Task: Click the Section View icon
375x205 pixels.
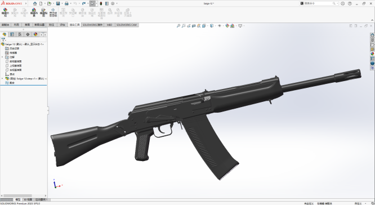Action: [x=194, y=26]
